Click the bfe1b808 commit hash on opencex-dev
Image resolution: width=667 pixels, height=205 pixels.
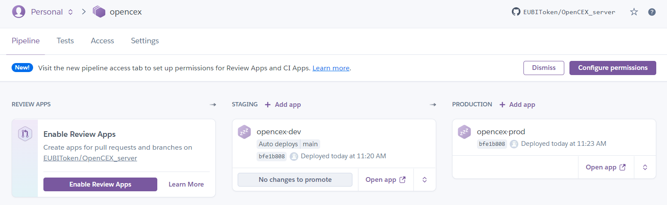coord(272,156)
